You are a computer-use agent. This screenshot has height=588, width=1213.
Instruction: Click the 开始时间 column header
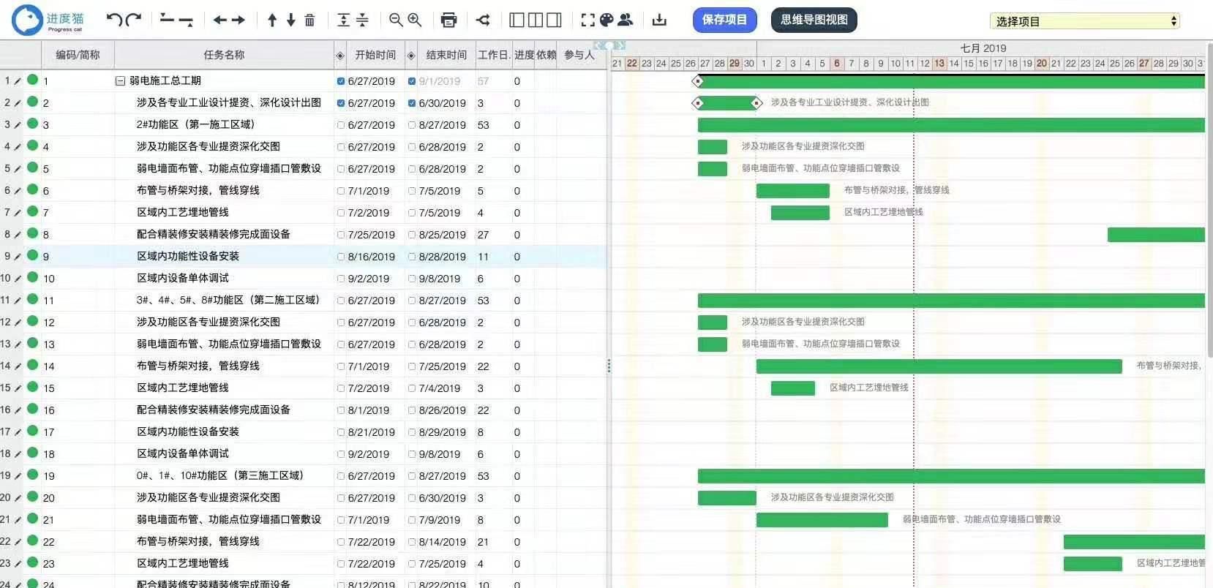point(375,55)
